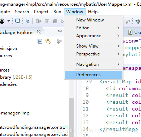
Task: Minimize the Package Explorer panel
Action: point(60,31)
